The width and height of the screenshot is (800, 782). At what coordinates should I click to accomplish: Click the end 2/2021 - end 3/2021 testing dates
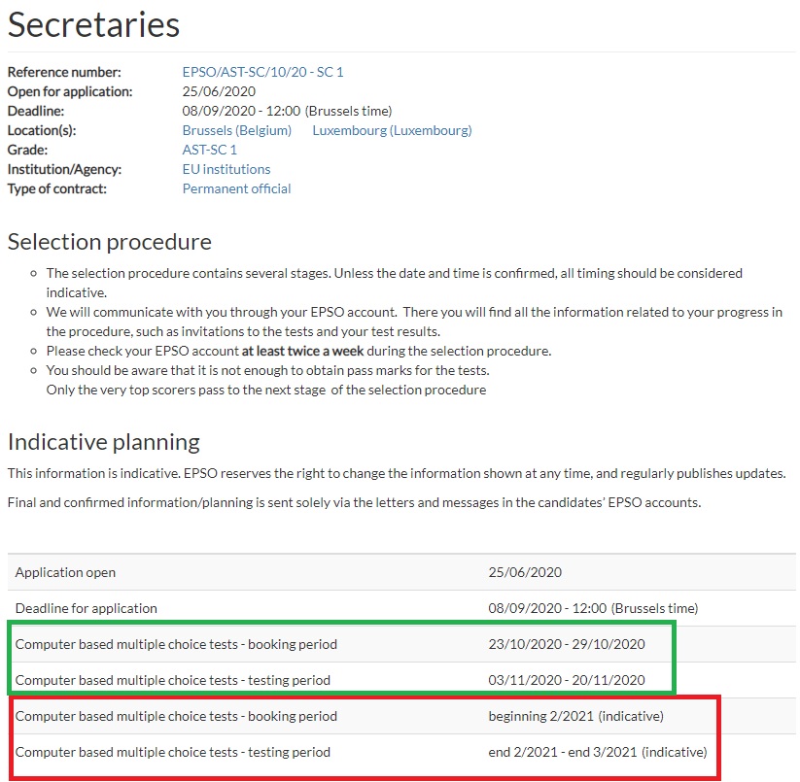(x=597, y=752)
